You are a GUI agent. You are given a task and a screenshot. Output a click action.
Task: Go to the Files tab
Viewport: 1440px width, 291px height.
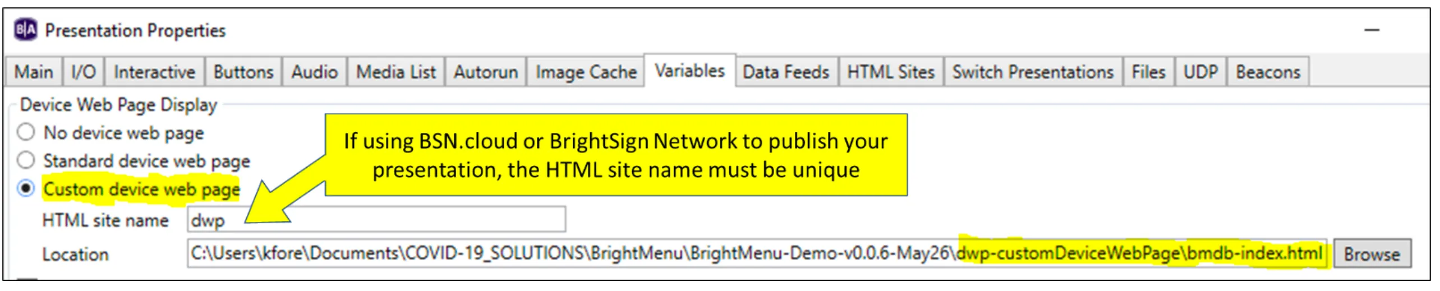pos(1148,72)
